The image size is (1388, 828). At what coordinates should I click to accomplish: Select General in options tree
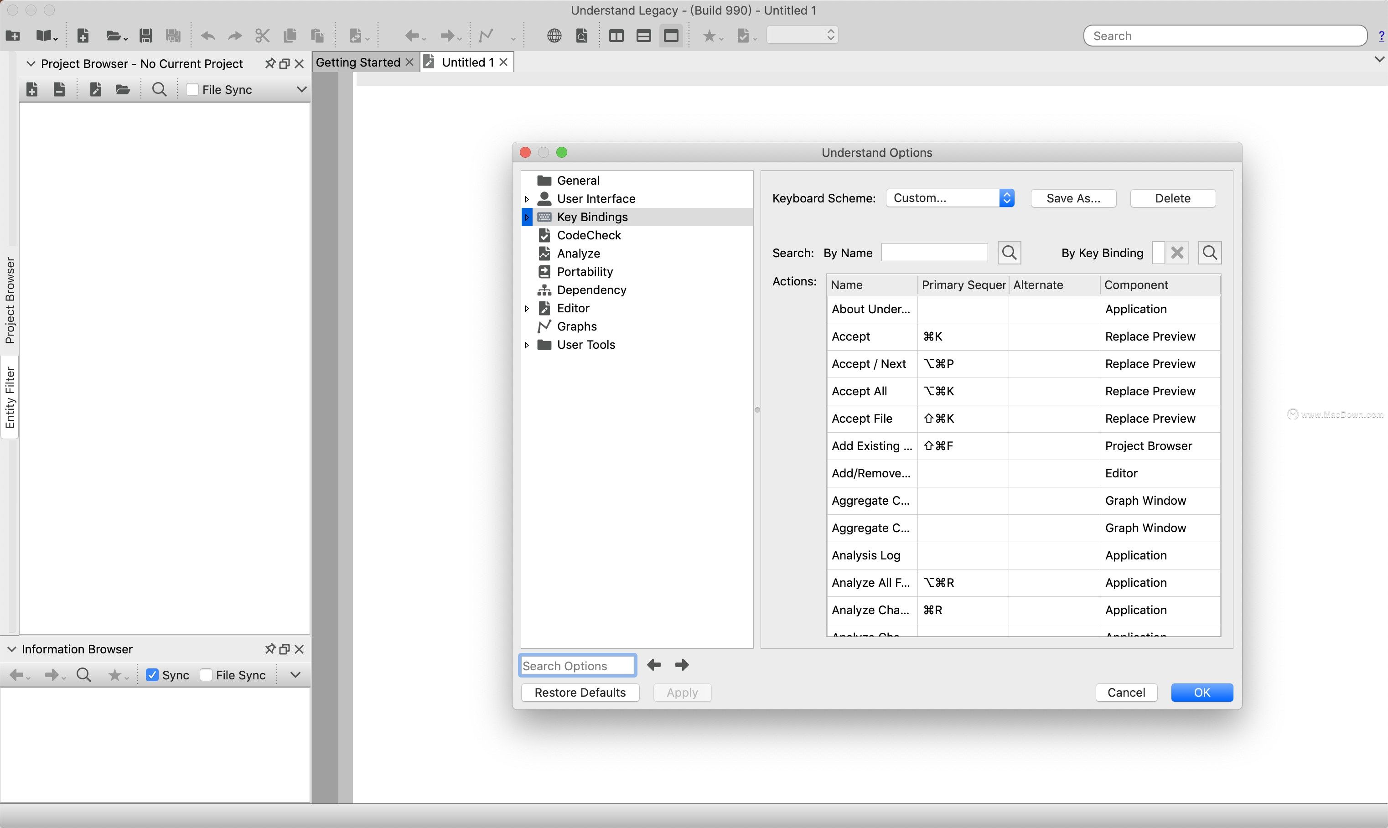point(578,181)
